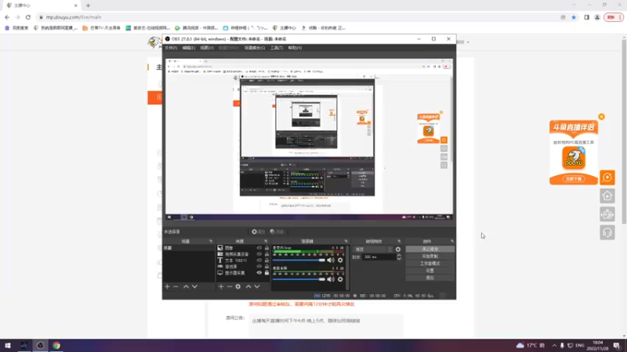Click the headset support icon on Douyu sidebar
627x352 pixels.
coord(607,232)
